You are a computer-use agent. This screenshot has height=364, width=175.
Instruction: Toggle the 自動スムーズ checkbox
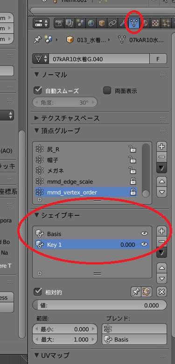pyautogui.click(x=37, y=91)
